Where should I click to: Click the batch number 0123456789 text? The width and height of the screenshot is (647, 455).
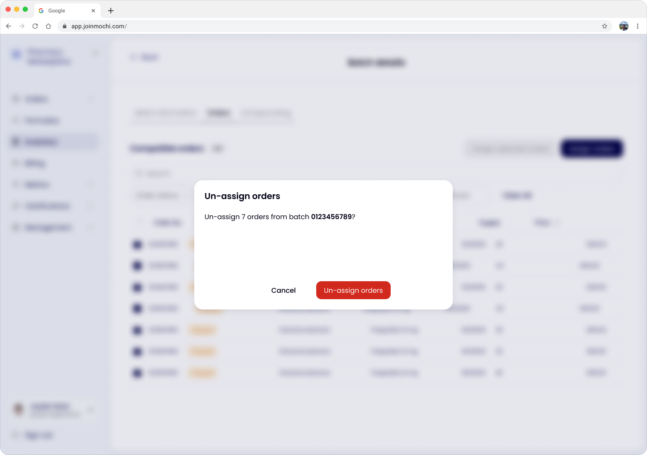331,217
